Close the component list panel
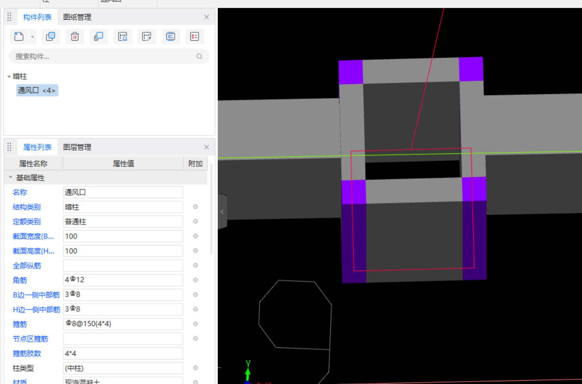This screenshot has height=384, width=582. tap(207, 17)
